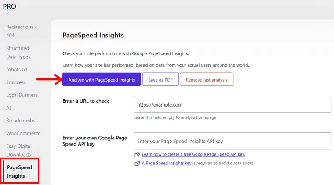Open Easy Digital Downloads section
The height and width of the screenshot is (185, 334).
coord(19,150)
